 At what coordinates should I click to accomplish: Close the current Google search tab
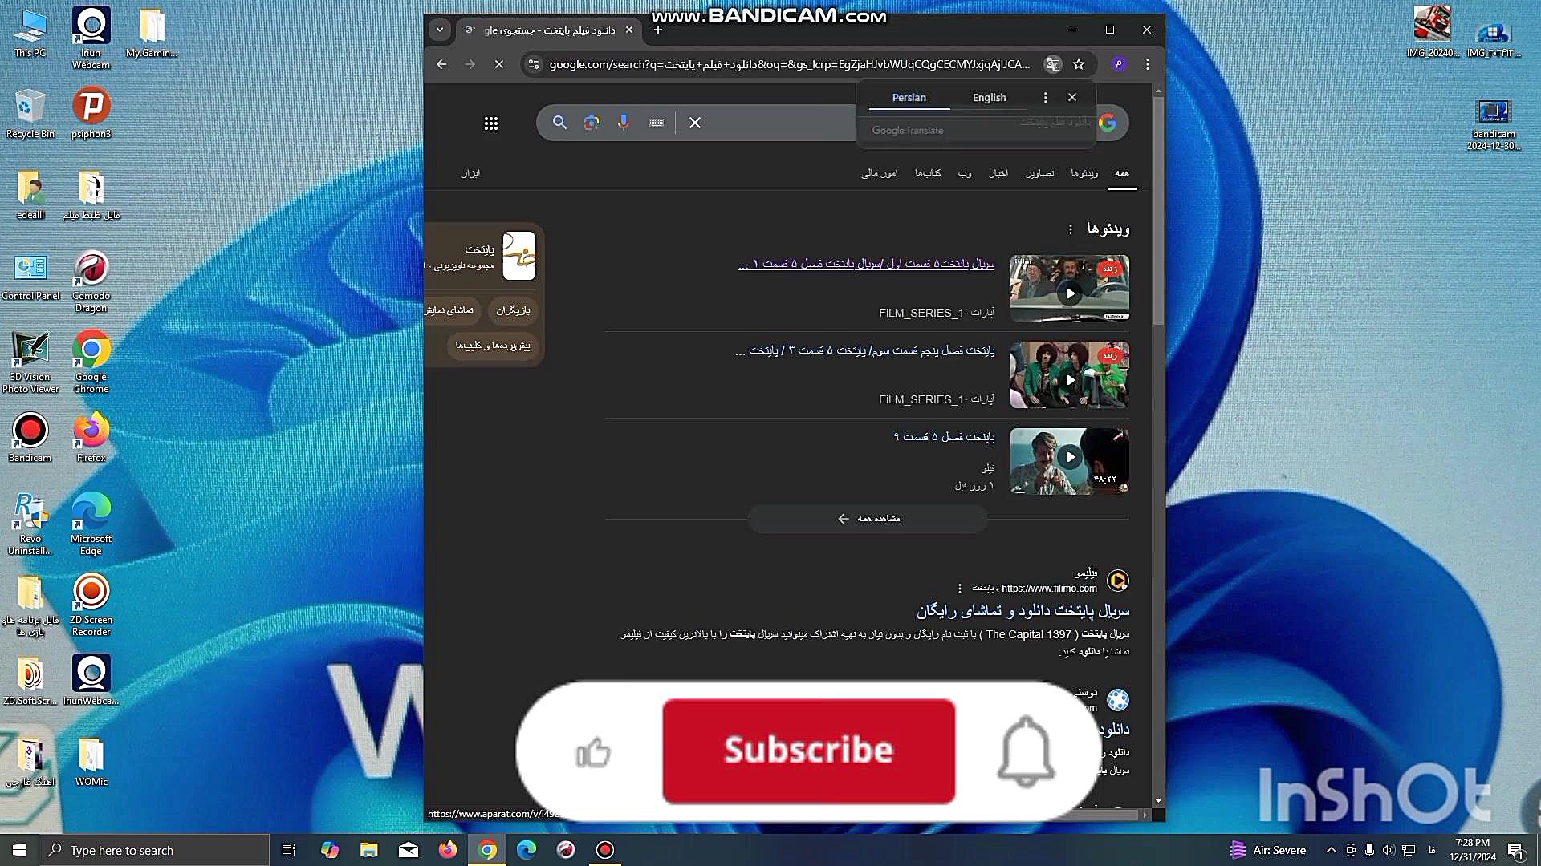(629, 30)
